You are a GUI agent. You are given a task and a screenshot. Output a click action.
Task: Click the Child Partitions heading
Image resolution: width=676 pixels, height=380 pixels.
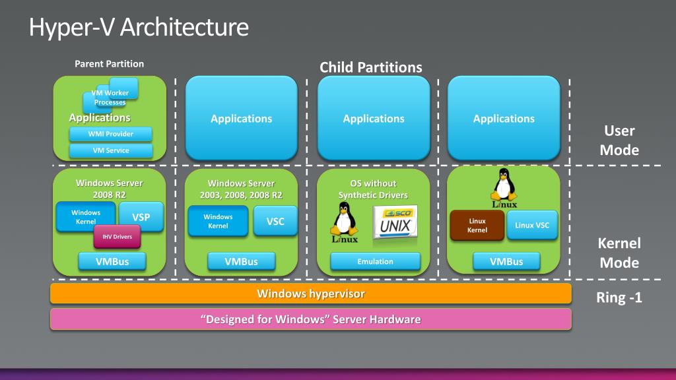371,67
